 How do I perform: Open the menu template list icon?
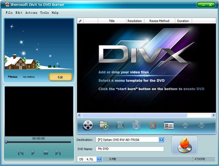tap(169, 125)
